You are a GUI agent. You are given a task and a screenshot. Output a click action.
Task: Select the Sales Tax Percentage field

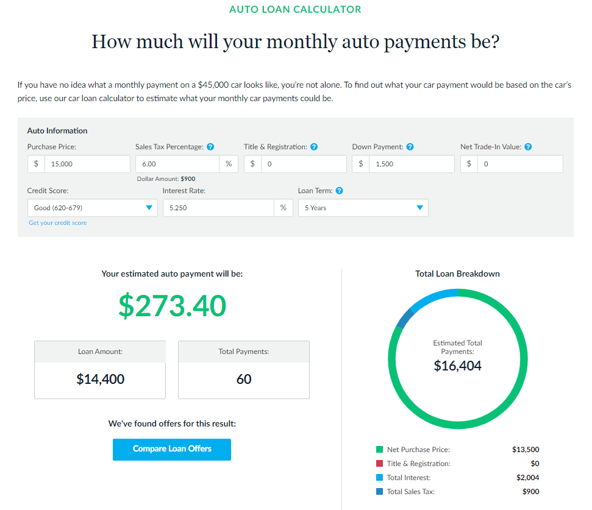(177, 164)
